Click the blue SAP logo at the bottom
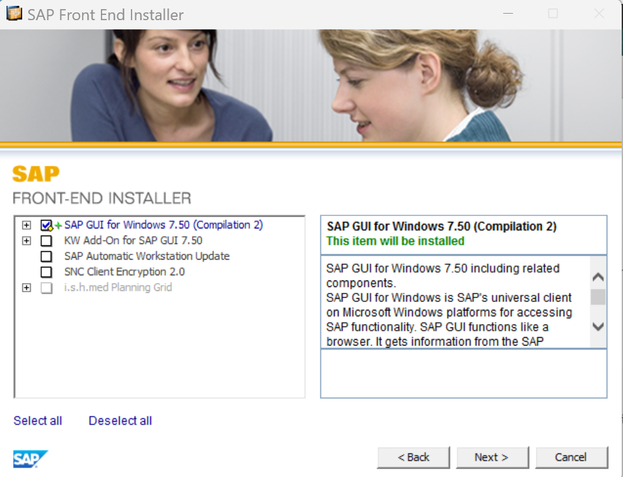Image resolution: width=623 pixels, height=477 pixels. tap(30, 459)
